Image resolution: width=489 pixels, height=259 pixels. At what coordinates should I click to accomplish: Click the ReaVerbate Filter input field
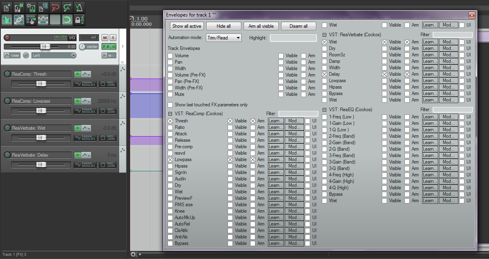pyautogui.click(x=452, y=35)
